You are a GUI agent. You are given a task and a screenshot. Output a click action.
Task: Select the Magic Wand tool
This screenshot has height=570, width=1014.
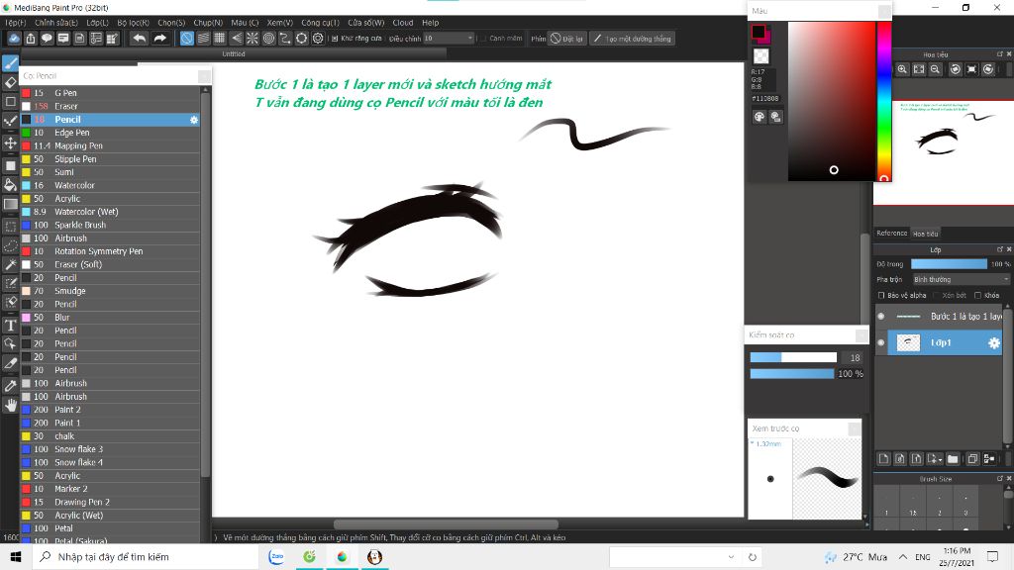pos(10,264)
